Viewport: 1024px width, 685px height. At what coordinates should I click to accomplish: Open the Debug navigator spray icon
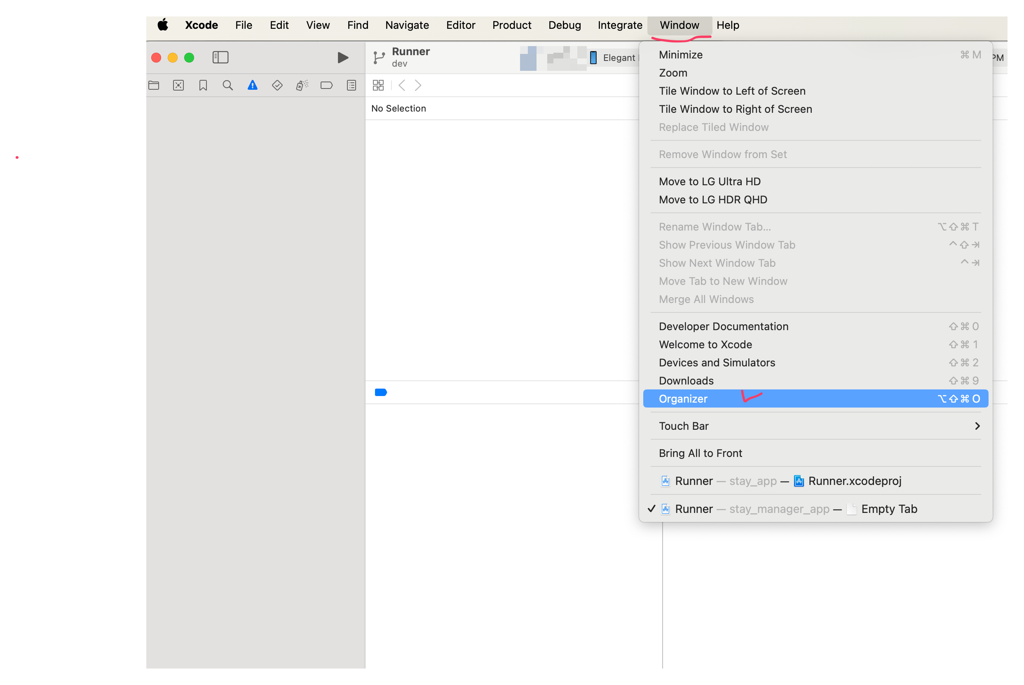(x=302, y=85)
